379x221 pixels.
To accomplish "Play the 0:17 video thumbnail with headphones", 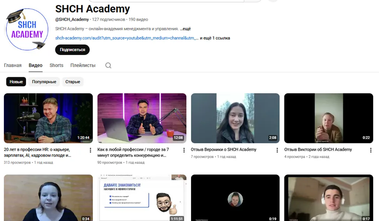I will tap(329, 198).
